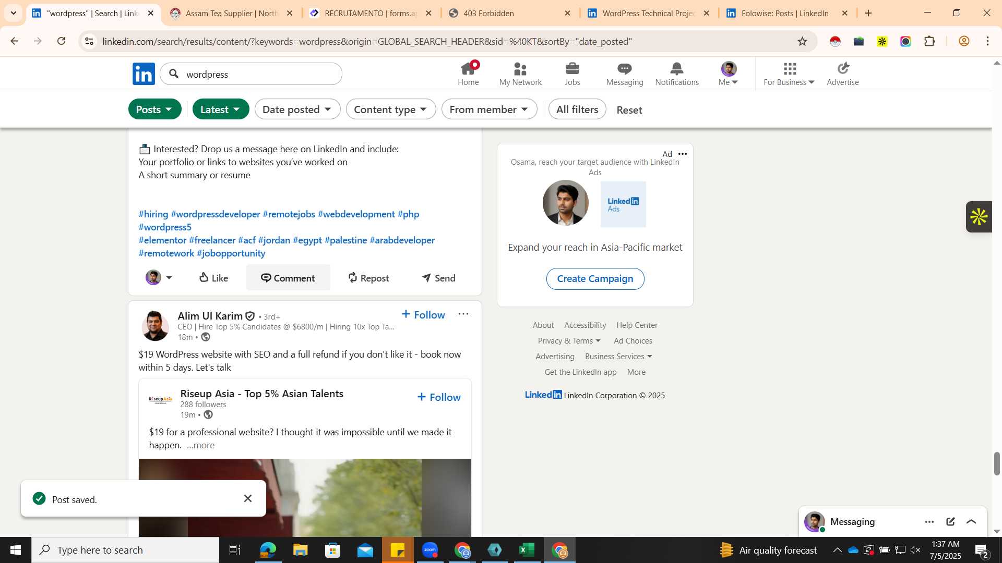
Task: Go to the Jobs section
Action: click(572, 74)
